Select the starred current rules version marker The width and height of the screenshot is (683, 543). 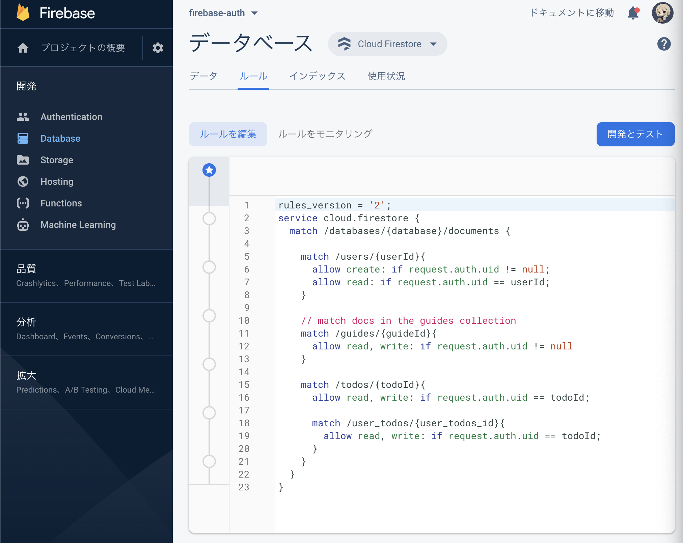(209, 170)
